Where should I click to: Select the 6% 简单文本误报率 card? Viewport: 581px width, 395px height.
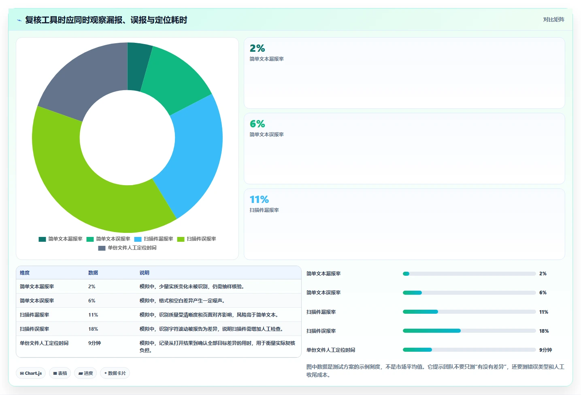pos(404,148)
